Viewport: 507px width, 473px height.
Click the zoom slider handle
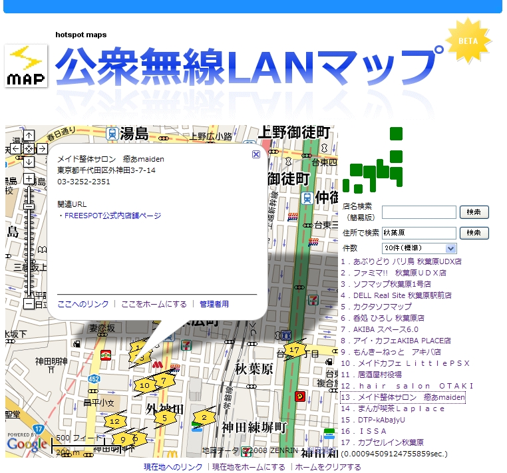(29, 206)
